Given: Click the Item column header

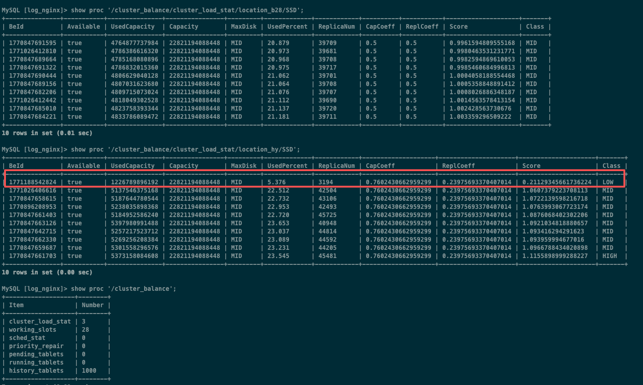Looking at the screenshot, I should (16, 305).
